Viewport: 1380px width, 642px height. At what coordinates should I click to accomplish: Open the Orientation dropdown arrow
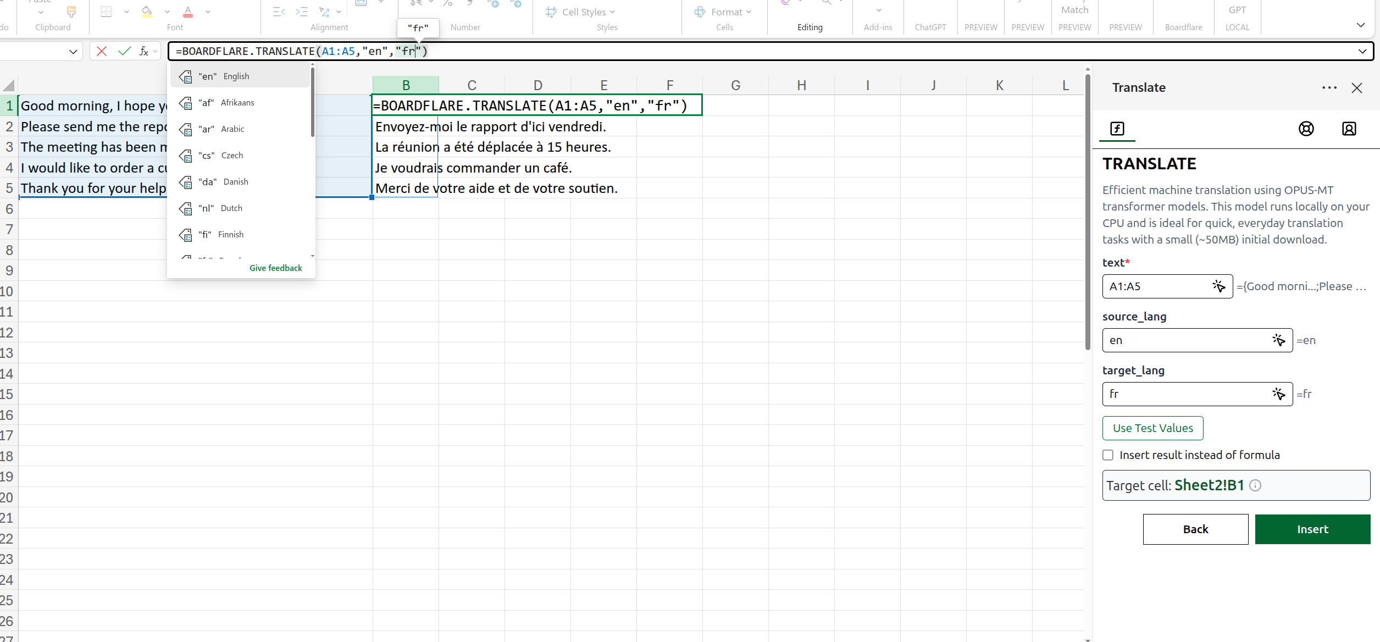click(x=339, y=12)
